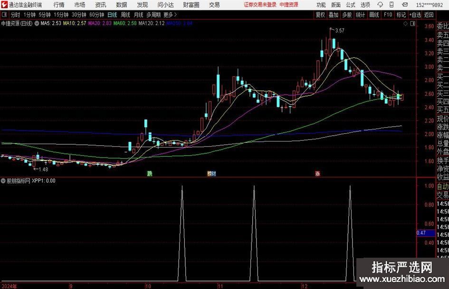
Task: Click the 通达信 red logo icon
Action: click(4, 5)
